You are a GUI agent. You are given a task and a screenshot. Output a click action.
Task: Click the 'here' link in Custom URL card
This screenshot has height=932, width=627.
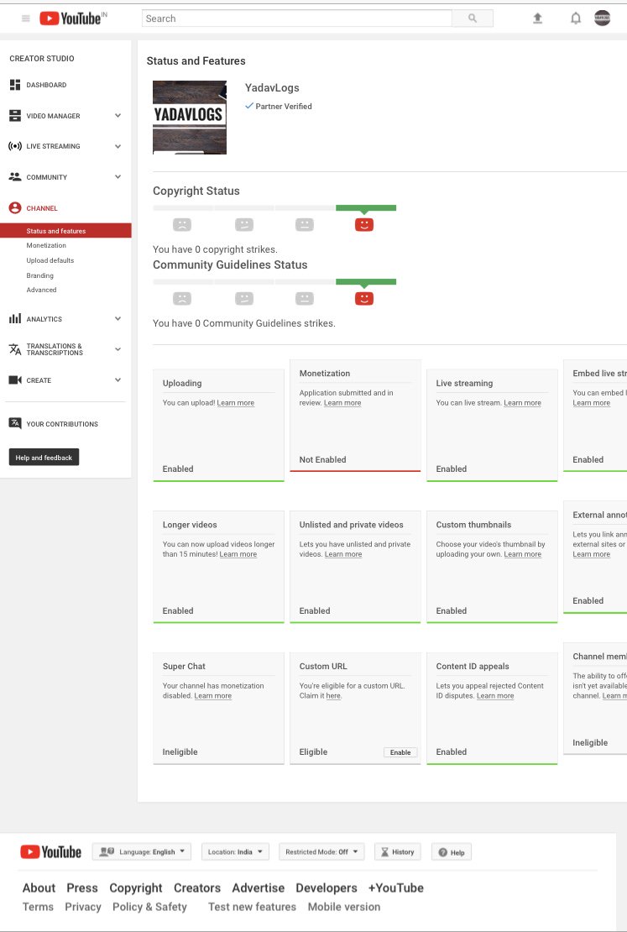(333, 696)
